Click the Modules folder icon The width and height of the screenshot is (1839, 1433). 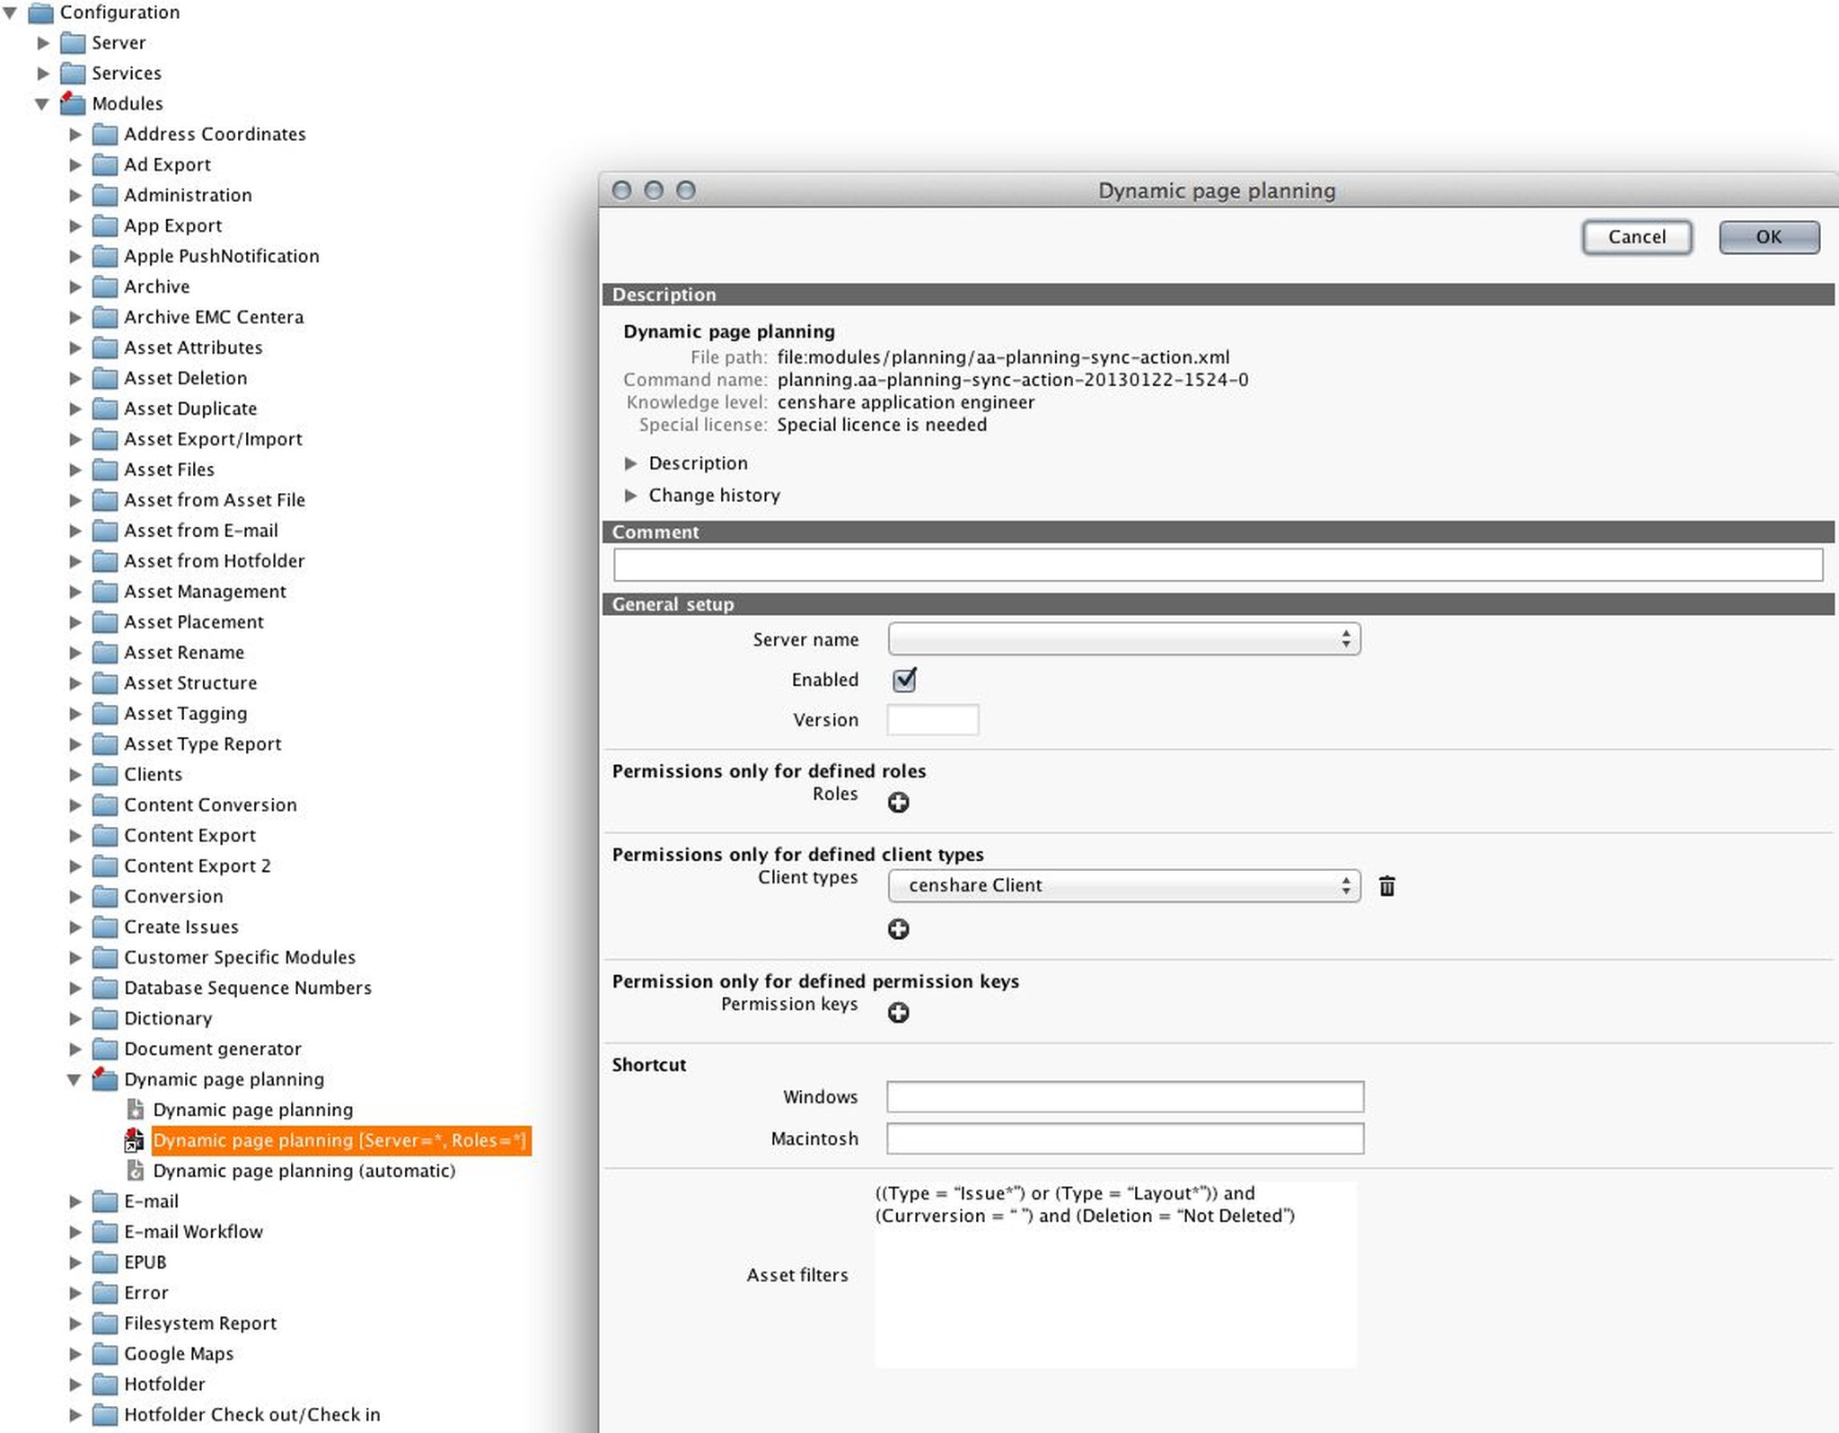73,103
